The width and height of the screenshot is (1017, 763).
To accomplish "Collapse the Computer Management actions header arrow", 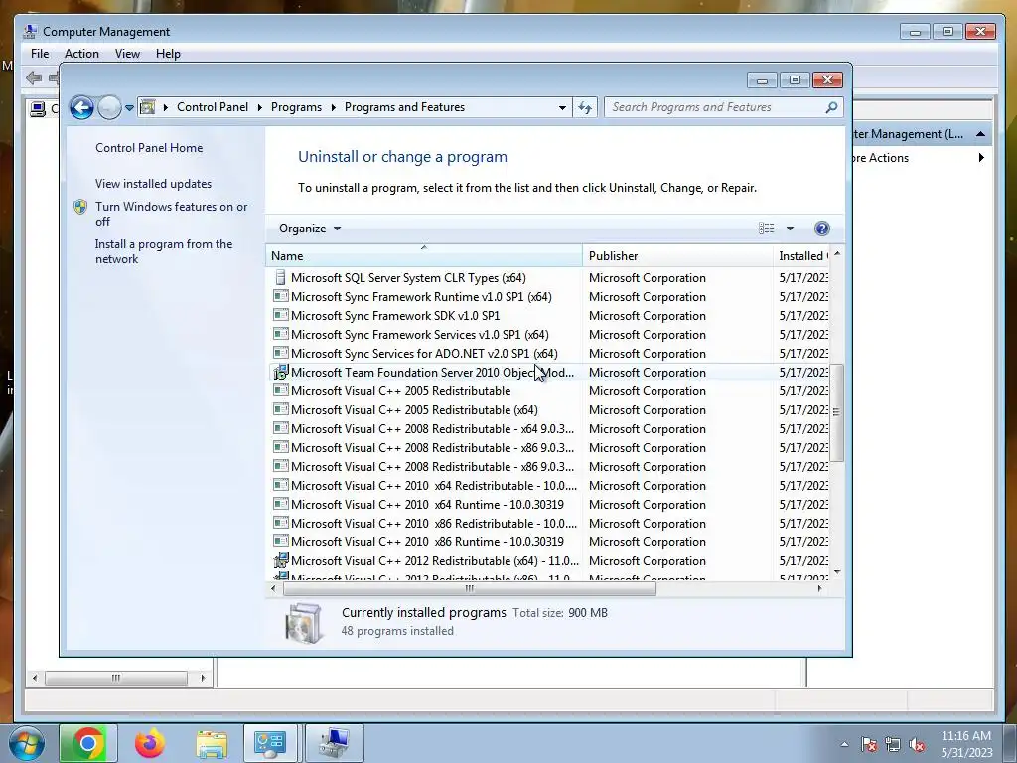I will [x=980, y=134].
